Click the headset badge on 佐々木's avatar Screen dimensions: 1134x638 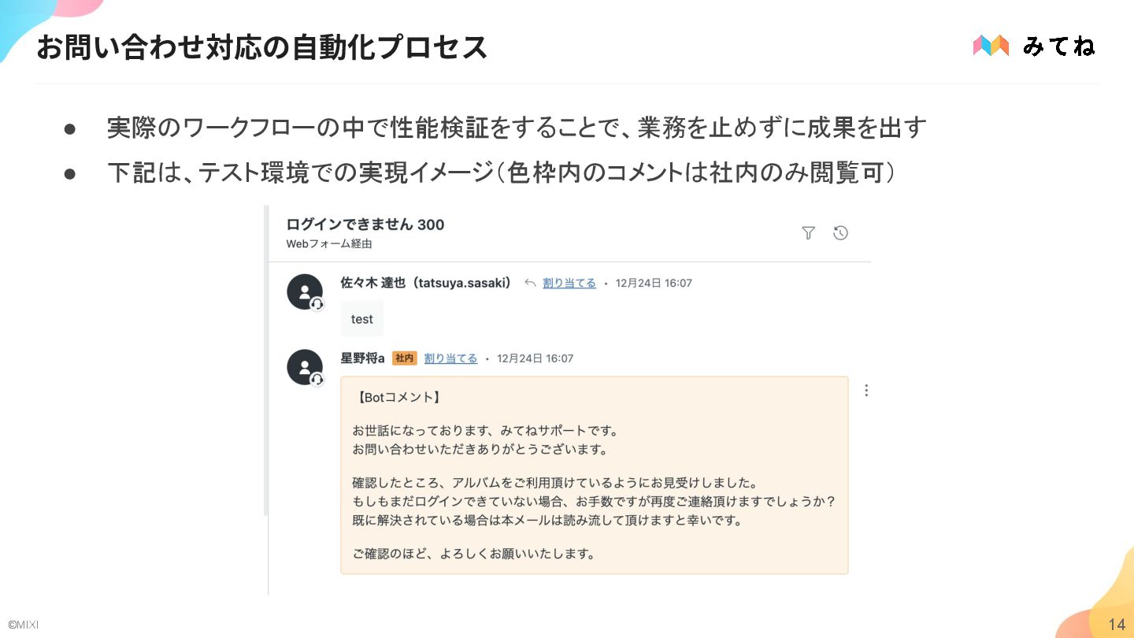coord(317,305)
